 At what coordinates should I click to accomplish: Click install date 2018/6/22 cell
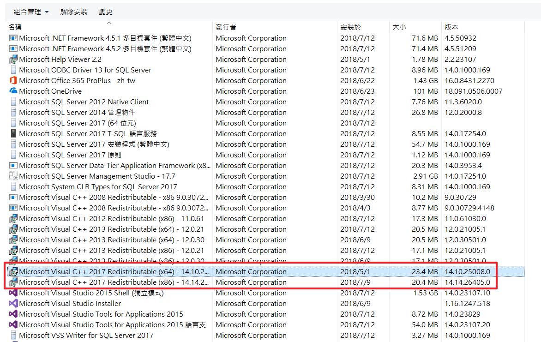tap(357, 80)
